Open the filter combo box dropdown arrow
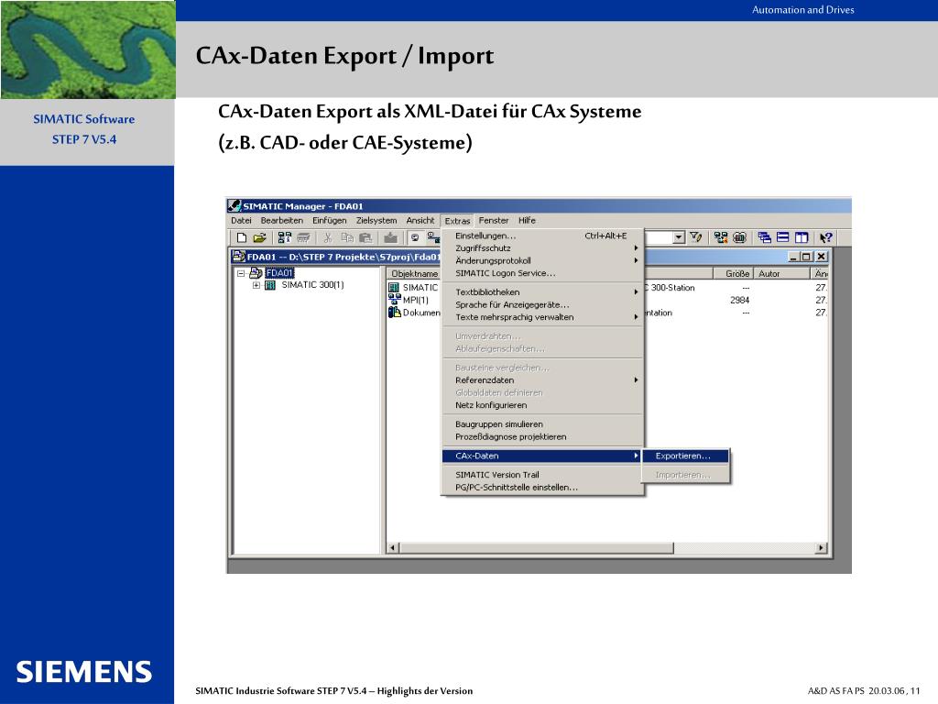Image resolution: width=938 pixels, height=704 pixels. point(679,237)
